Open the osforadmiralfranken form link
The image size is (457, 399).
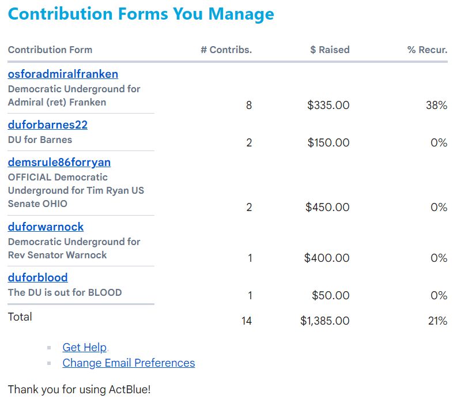click(x=63, y=74)
